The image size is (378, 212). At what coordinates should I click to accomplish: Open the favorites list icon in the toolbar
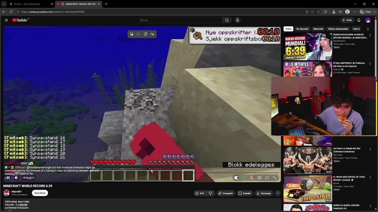[340, 12]
